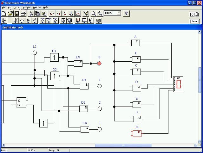Open the Digital ICs parts bin

pos(56,21)
